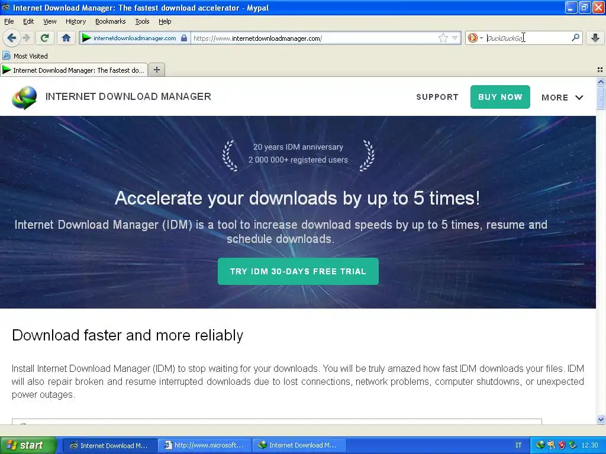
Task: Open the Edit menu
Action: (28, 21)
